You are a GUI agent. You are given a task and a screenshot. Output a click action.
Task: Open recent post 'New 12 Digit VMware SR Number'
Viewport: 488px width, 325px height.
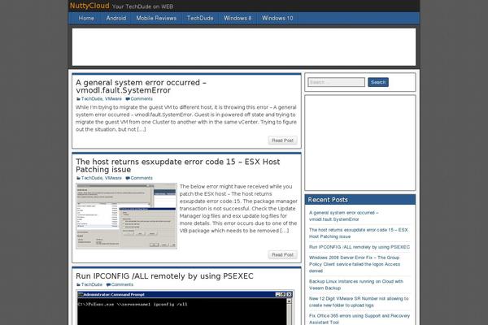(x=359, y=302)
